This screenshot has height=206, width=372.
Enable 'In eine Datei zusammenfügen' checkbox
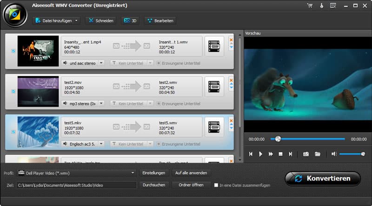[216, 185]
